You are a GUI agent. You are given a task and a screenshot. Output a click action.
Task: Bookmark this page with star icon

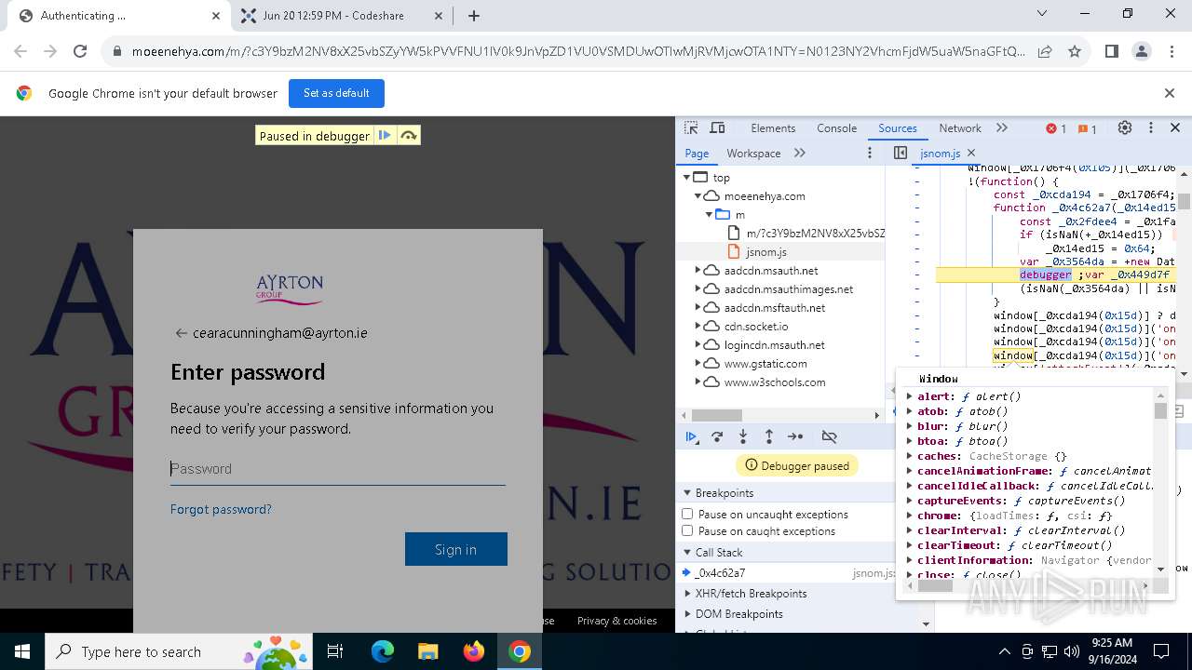coord(1075,52)
